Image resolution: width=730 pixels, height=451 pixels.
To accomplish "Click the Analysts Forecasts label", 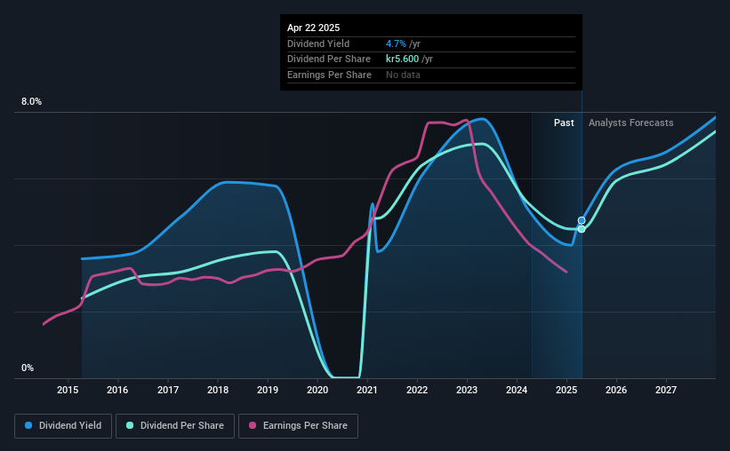I will [630, 123].
